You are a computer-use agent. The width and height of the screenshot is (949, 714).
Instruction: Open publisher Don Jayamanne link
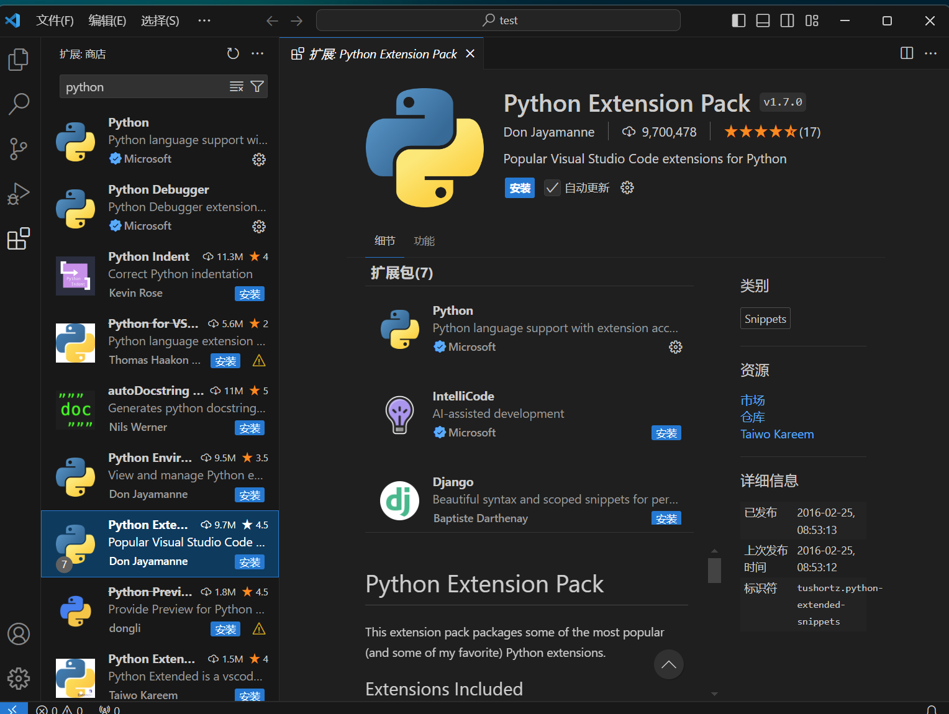pyautogui.click(x=549, y=132)
